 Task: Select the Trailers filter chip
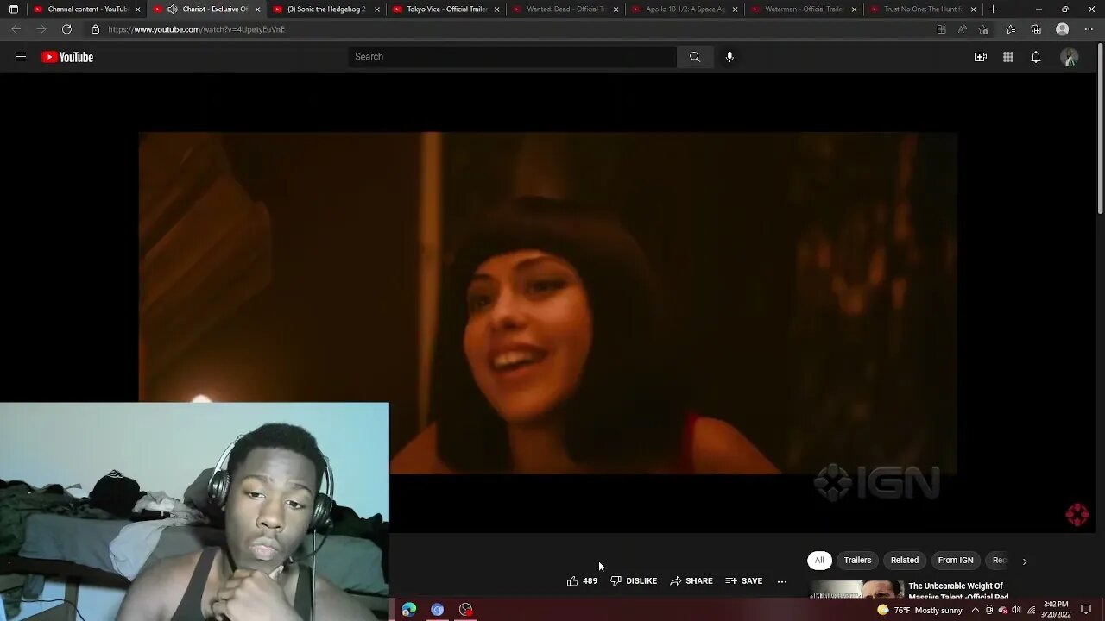click(857, 561)
